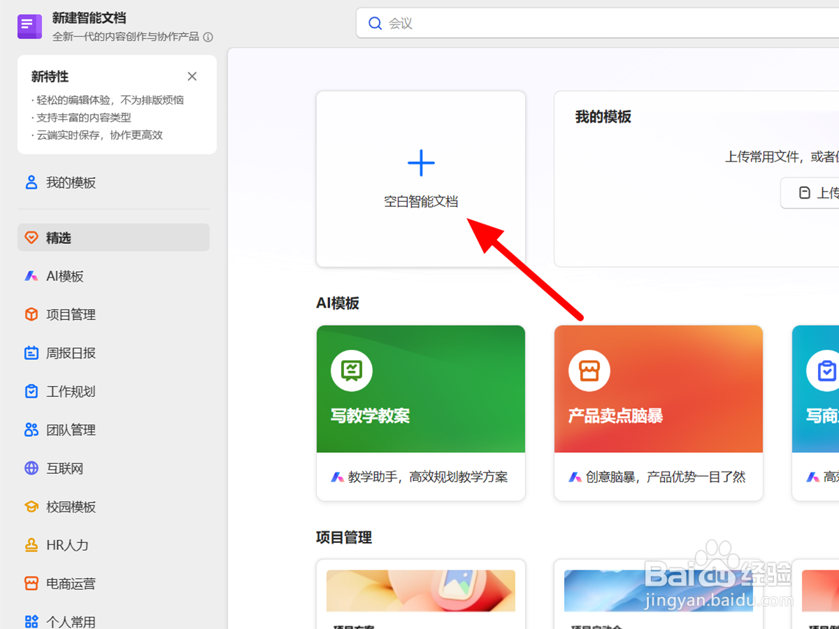Open 项目管理 category in sidebar

tap(113, 314)
